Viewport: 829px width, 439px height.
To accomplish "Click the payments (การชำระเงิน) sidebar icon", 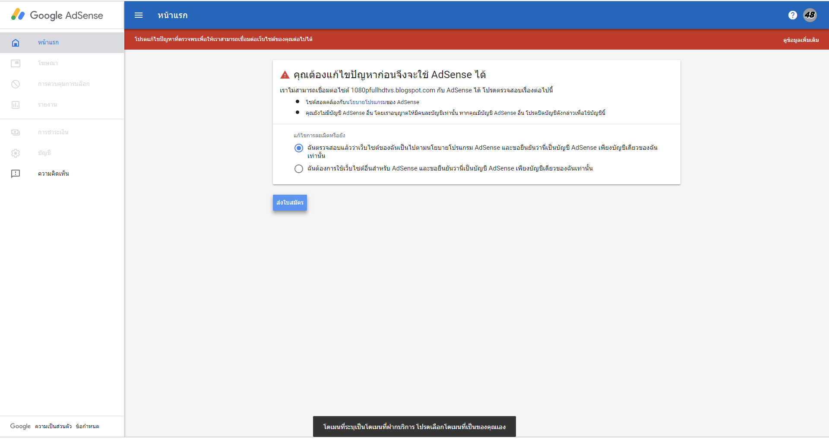I will tap(16, 133).
